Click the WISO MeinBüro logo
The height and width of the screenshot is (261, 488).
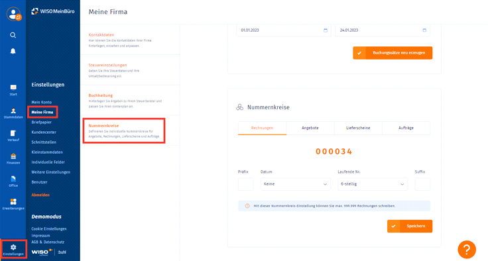(53, 11)
